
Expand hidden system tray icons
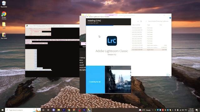coord(153,110)
